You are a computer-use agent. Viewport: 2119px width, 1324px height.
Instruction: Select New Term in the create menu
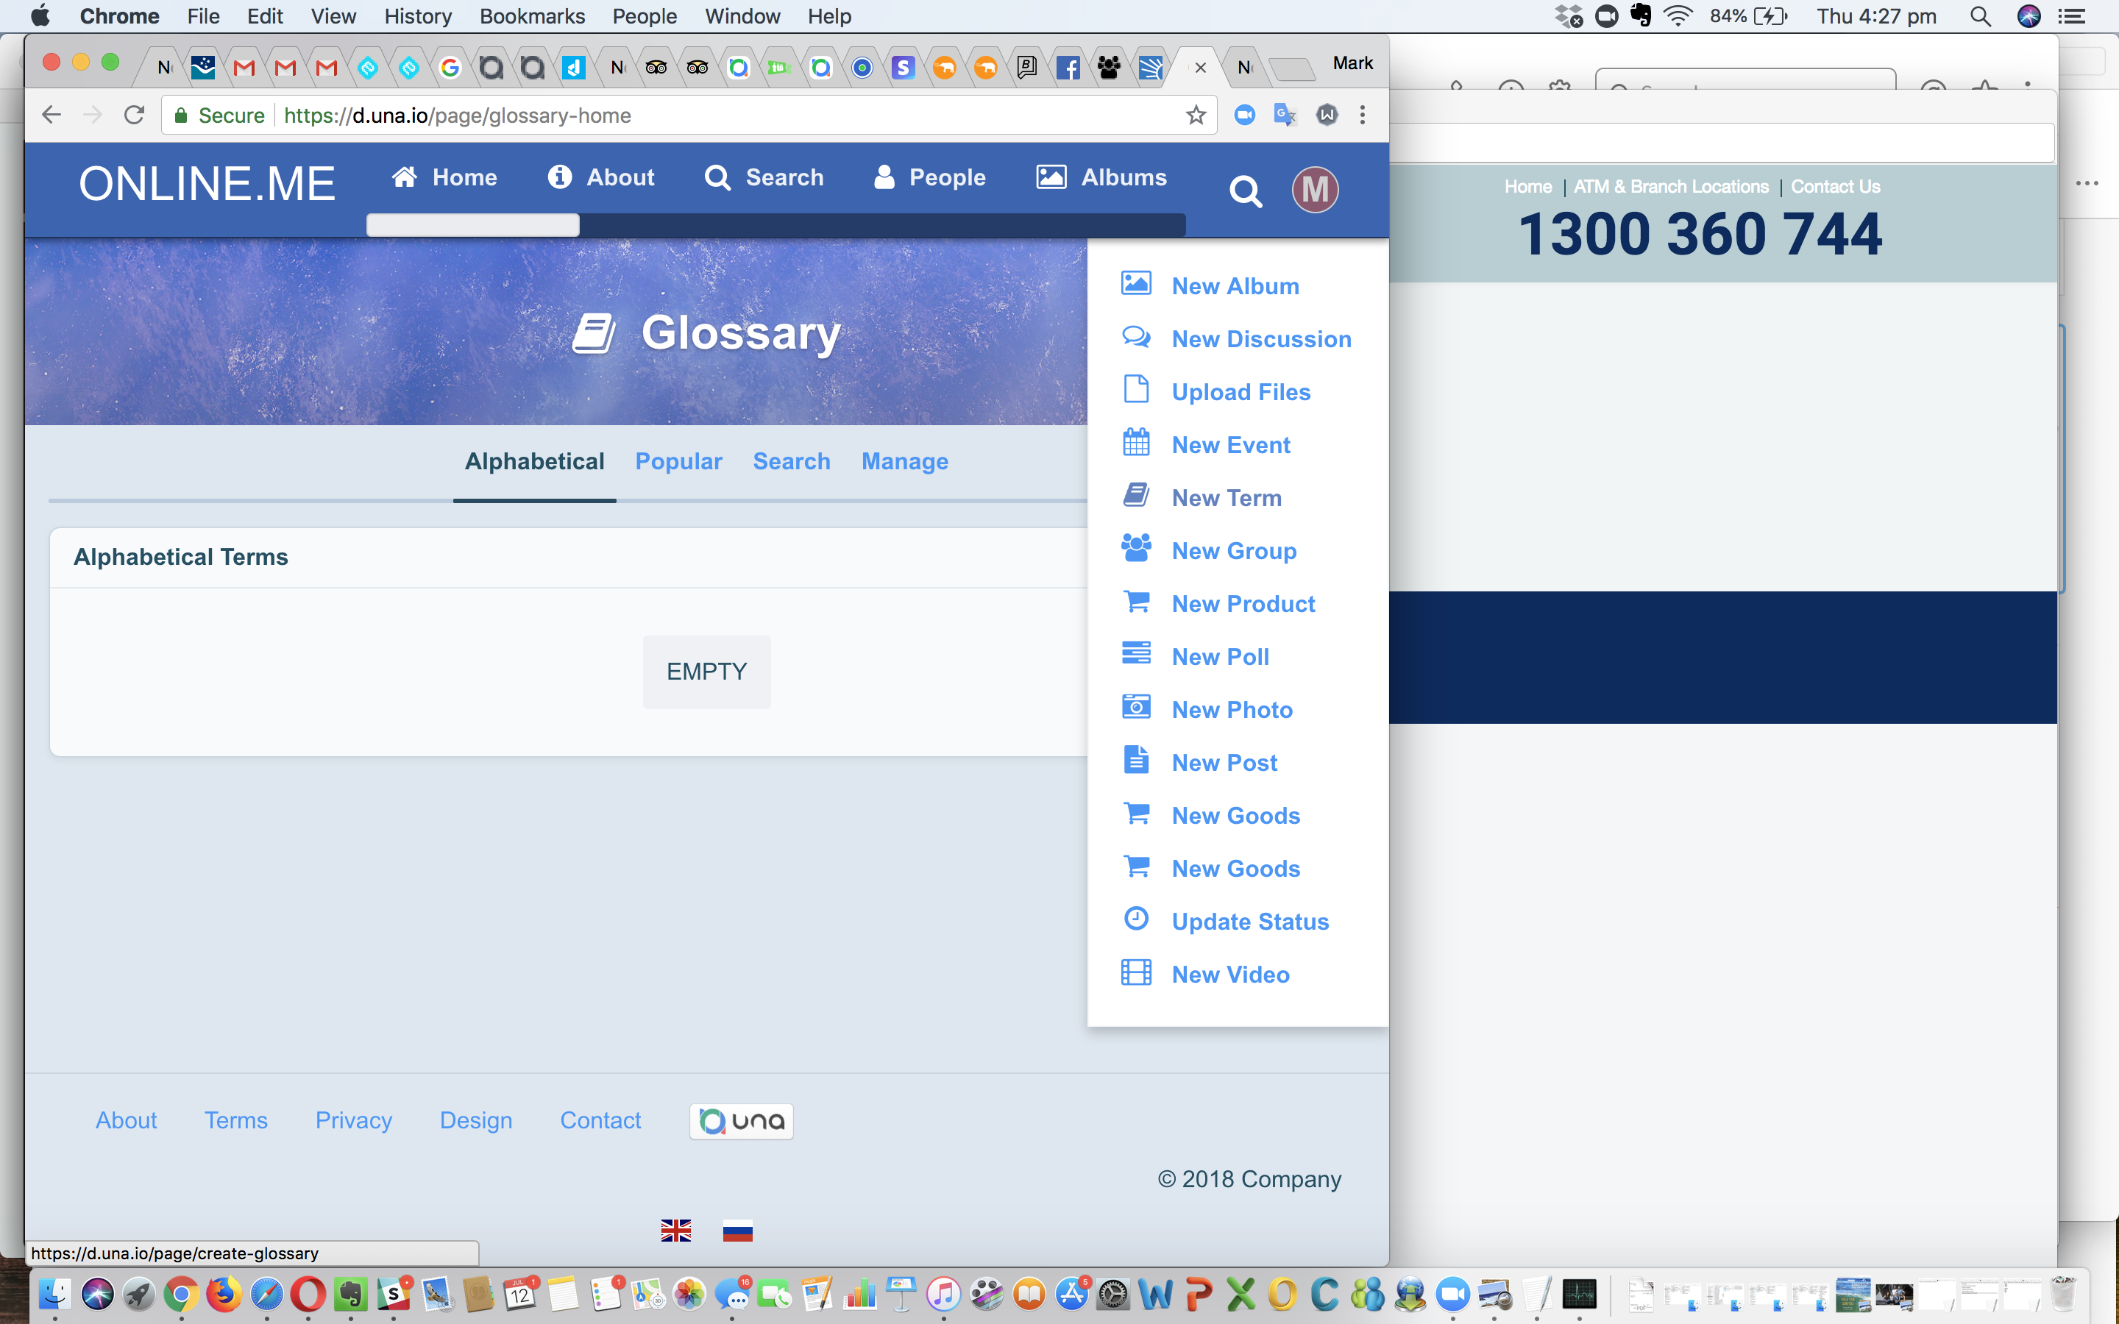pos(1226,498)
